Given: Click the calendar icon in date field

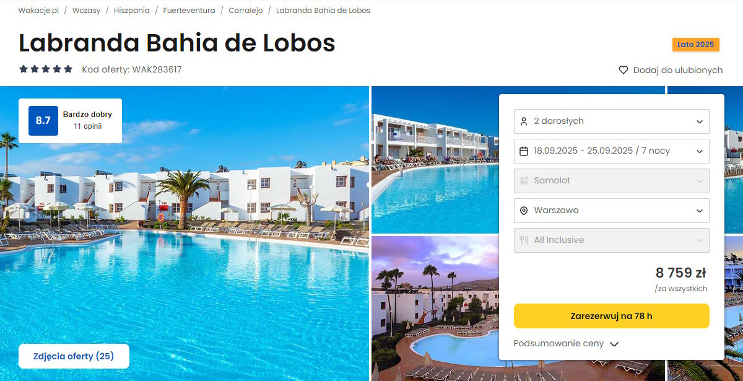Looking at the screenshot, I should click(524, 151).
